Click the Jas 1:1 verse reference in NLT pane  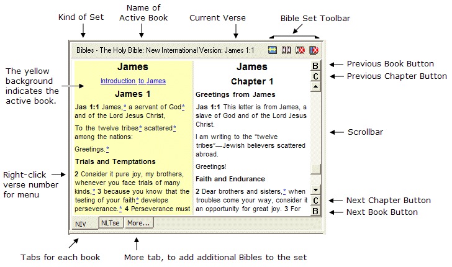point(206,107)
